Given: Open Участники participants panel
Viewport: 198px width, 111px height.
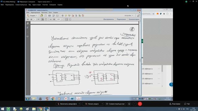Looking at the screenshot, I should [174, 104].
